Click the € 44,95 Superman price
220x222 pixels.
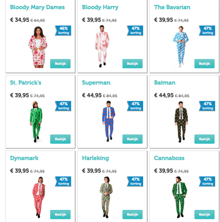(92, 95)
